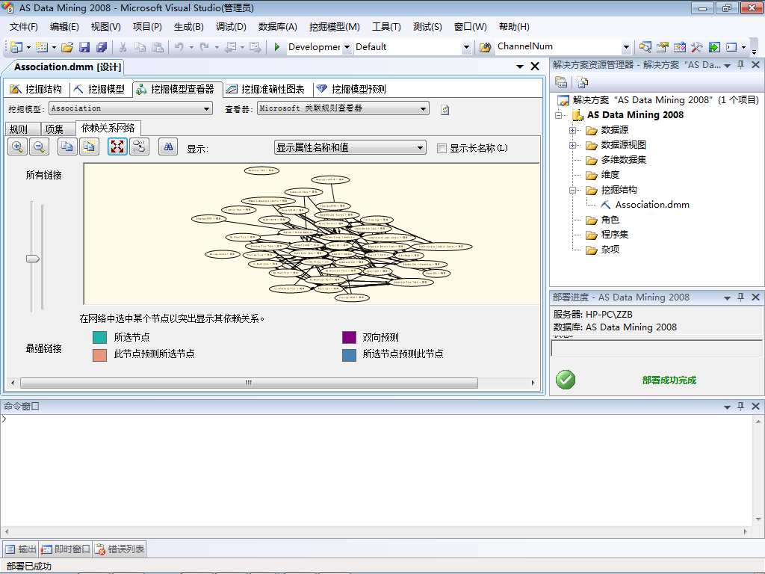
Task: Open the Default platform dropdown
Action: (x=466, y=47)
